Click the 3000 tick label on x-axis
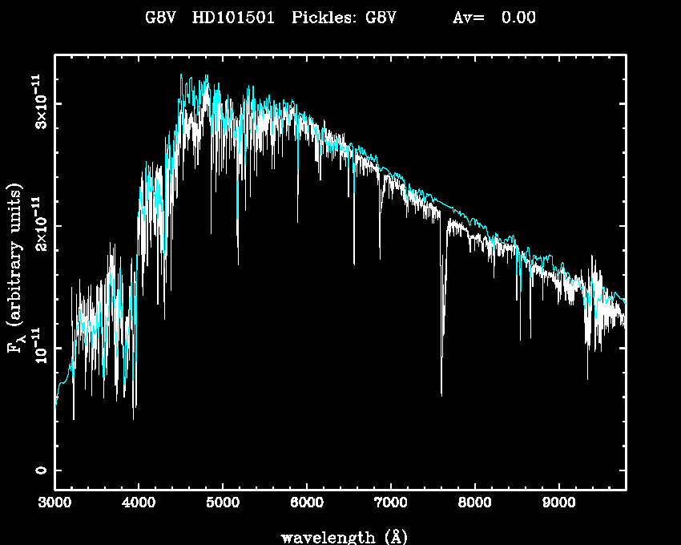The image size is (681, 545). pos(54,504)
